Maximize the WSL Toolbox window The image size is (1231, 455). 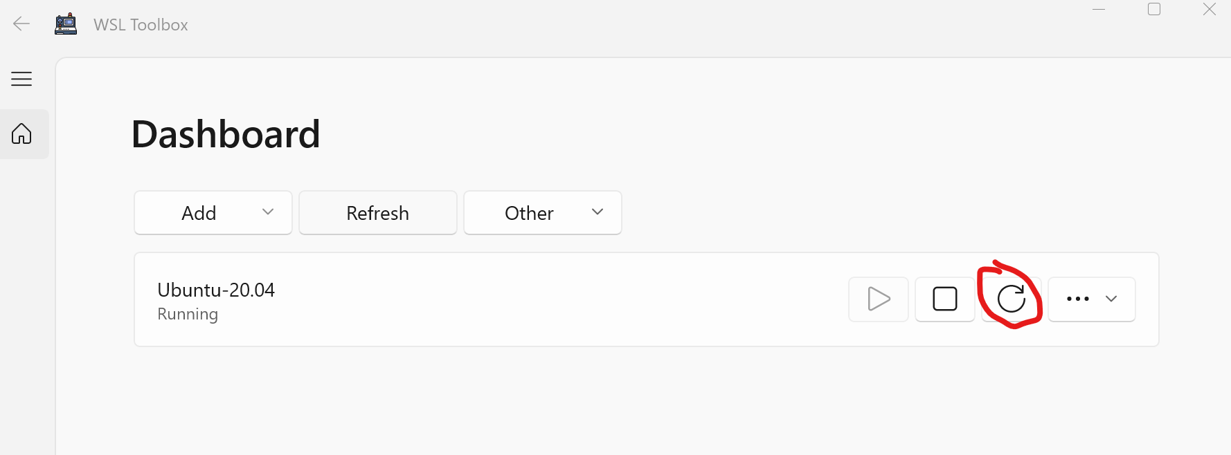coord(1154,10)
